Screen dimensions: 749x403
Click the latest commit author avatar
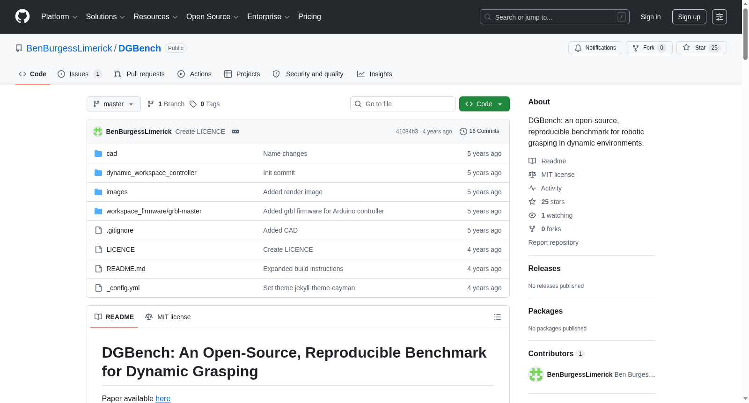point(98,132)
